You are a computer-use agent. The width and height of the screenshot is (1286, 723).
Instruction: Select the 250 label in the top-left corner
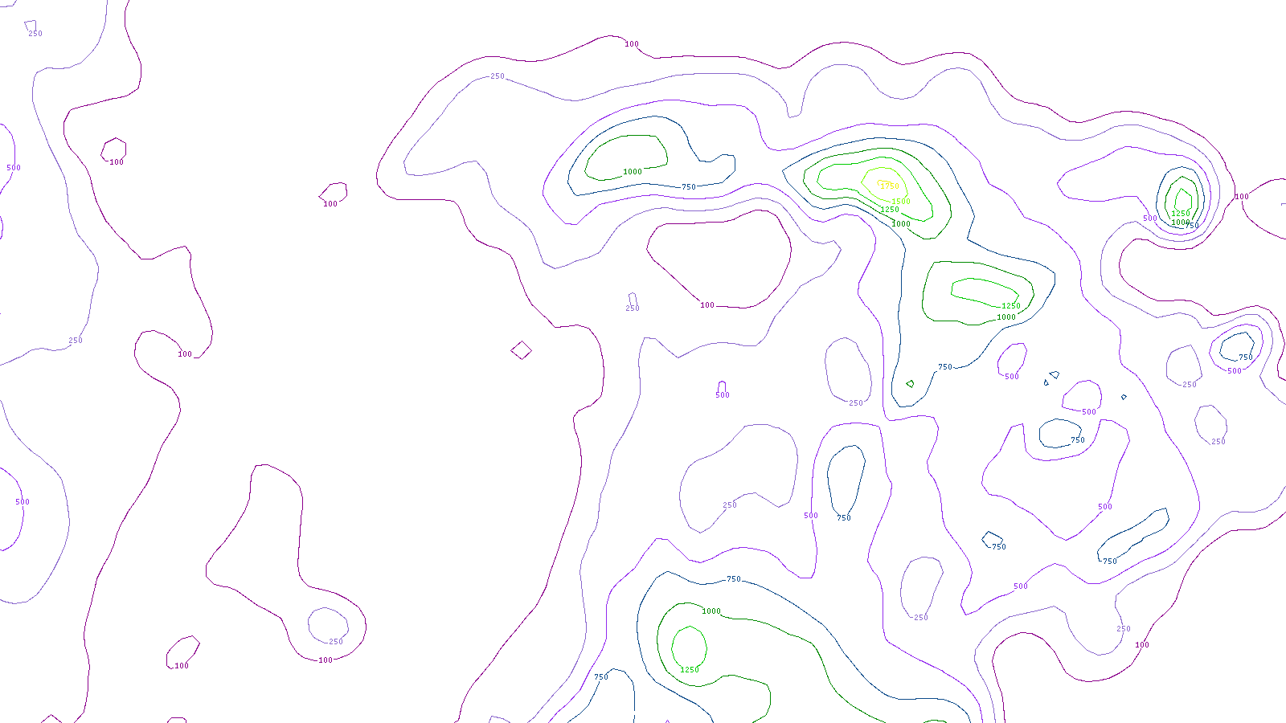[35, 34]
